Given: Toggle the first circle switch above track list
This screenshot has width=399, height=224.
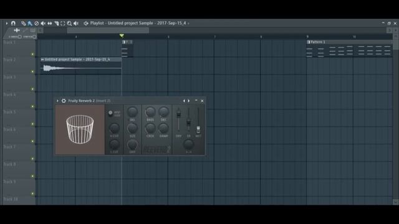Looking at the screenshot, I should [19, 37].
